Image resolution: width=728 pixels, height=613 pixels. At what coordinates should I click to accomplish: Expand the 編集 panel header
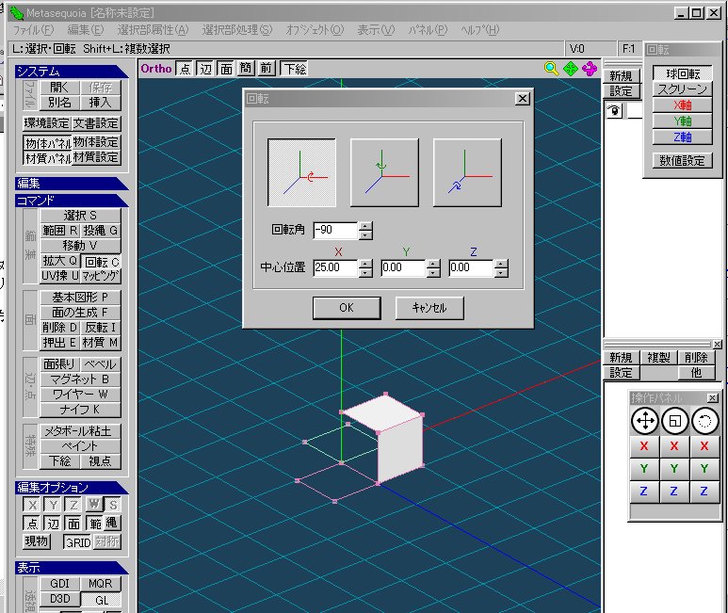72,183
